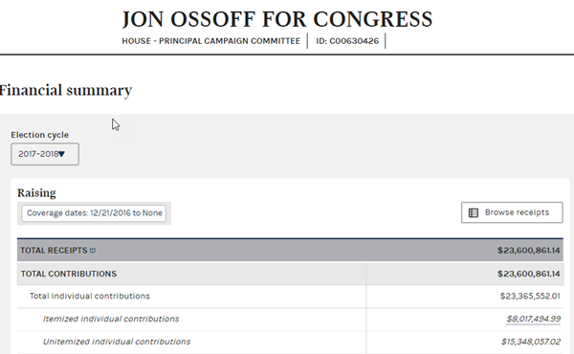
Task: Open the itemized contributions amount $8,017,494.99 link
Action: pyautogui.click(x=534, y=319)
